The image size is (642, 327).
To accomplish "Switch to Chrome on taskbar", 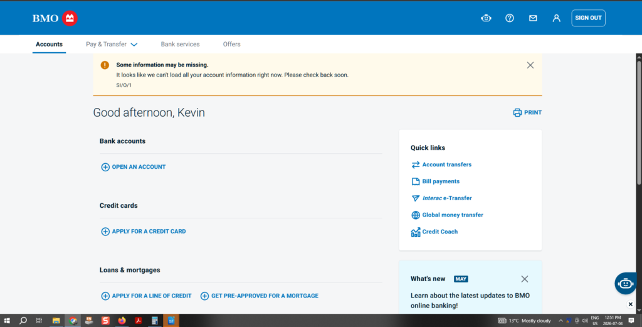I will pyautogui.click(x=73, y=321).
